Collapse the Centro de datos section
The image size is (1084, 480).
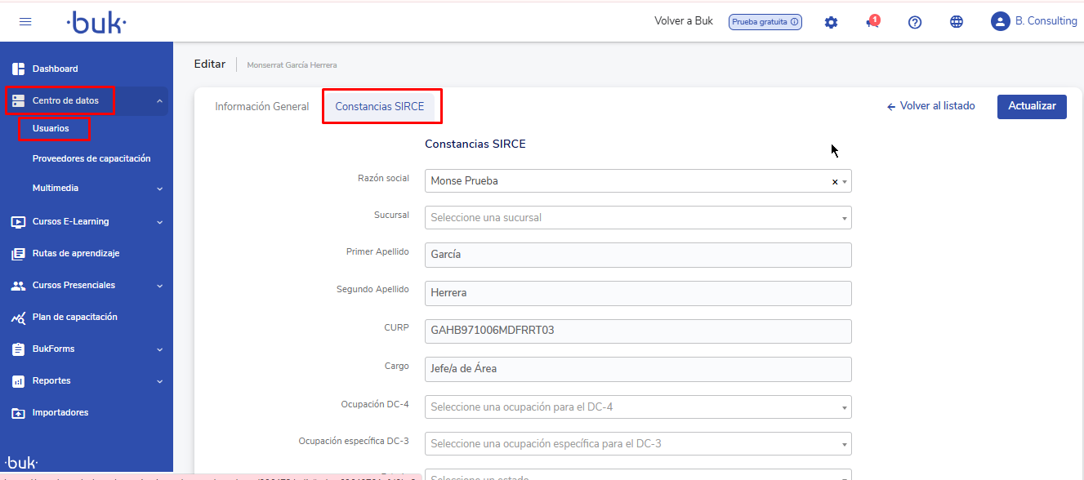coord(159,101)
